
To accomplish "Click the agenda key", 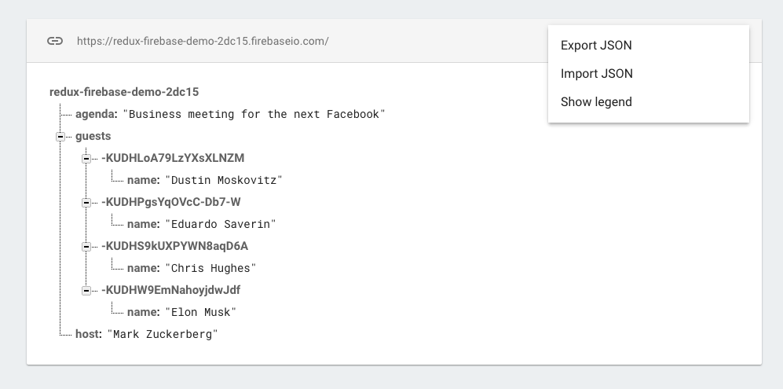I will click(x=97, y=114).
